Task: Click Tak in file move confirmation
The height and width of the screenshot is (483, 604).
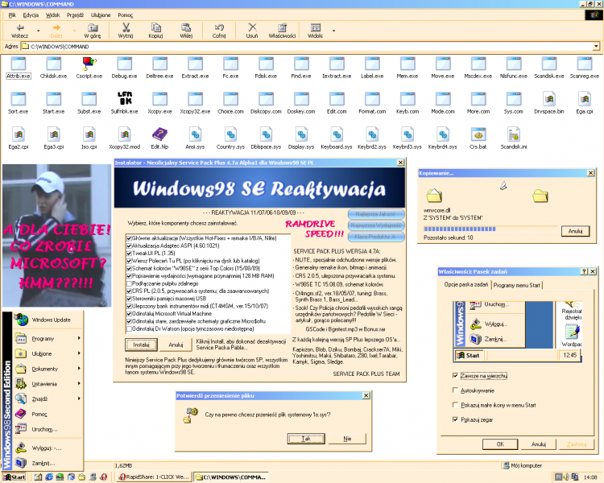Action: pos(306,439)
